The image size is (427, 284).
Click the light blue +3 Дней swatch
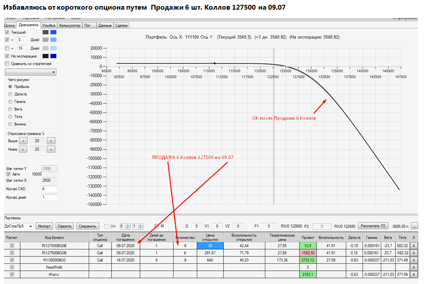pos(54,40)
